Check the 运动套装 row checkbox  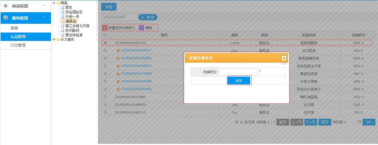pyautogui.click(x=105, y=50)
